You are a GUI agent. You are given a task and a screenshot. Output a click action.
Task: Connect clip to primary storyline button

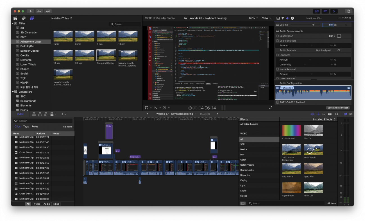click(34, 114)
